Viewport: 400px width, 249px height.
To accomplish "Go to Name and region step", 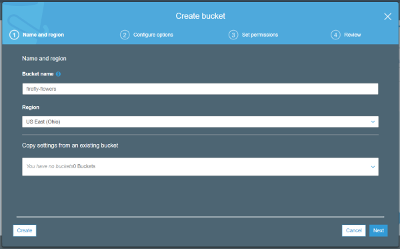I will tap(43, 35).
